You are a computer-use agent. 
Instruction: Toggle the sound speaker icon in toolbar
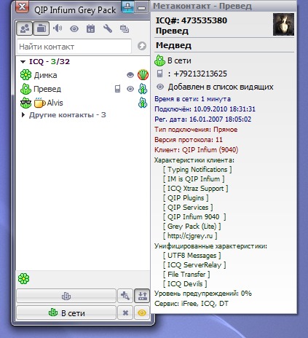58,28
